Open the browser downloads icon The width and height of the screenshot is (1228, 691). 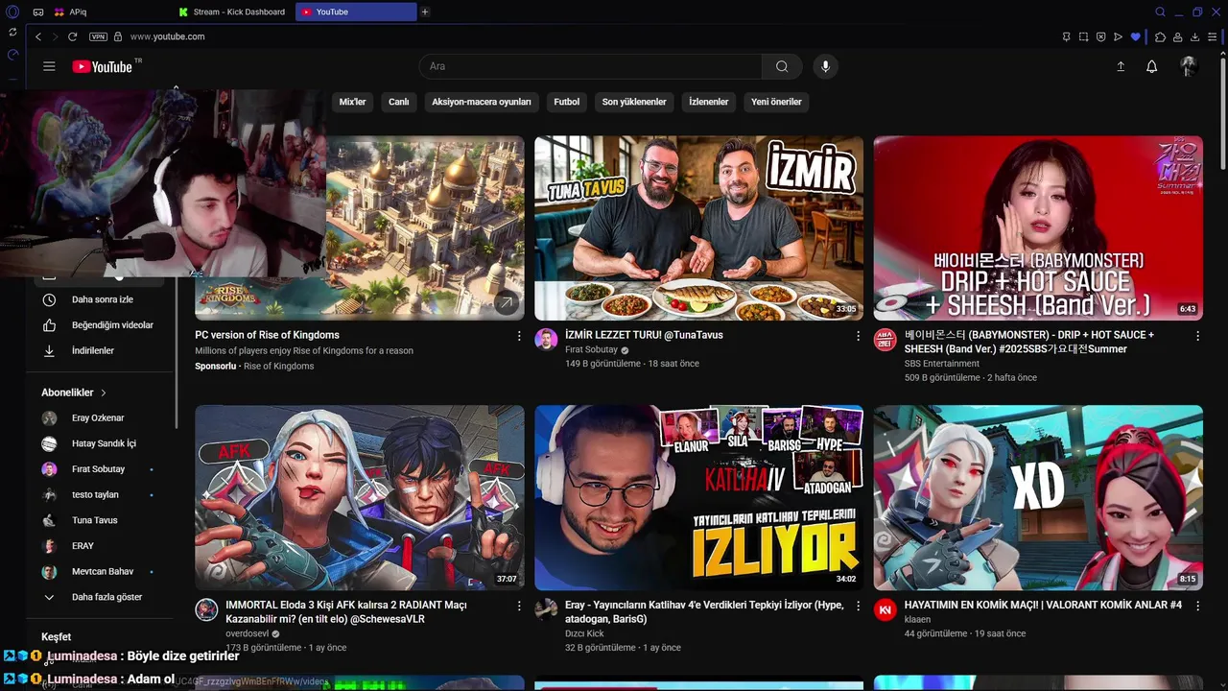click(x=1195, y=36)
